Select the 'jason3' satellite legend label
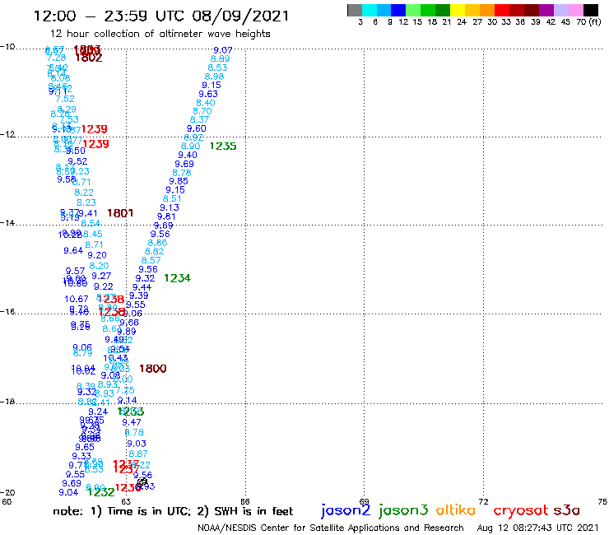This screenshot has height=535, width=609. 403,510
